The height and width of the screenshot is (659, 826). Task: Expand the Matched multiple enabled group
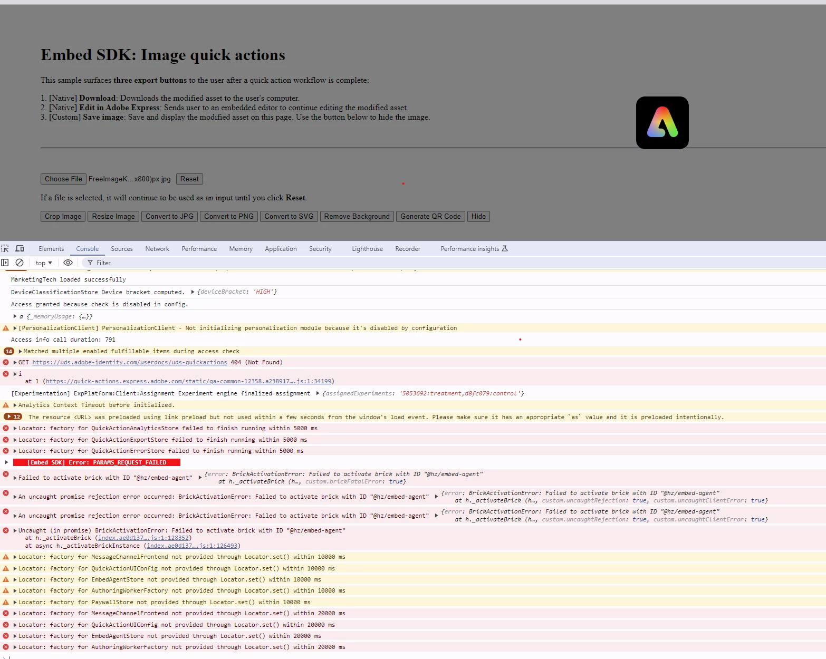click(20, 352)
